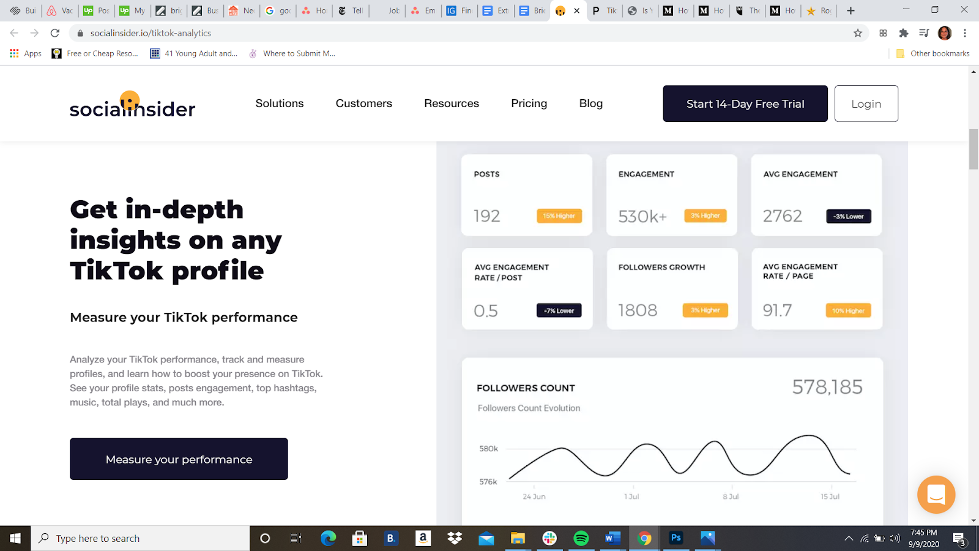Open the "Where to Submit M..." bookmark
Viewport: 979px width, 551px height.
coord(292,53)
